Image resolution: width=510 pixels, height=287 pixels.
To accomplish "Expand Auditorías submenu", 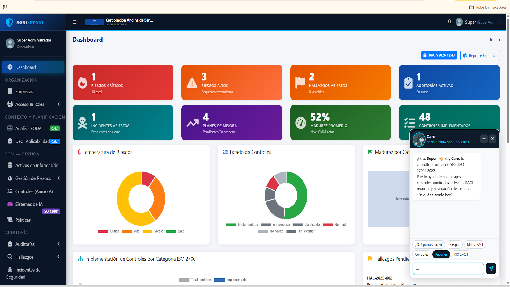I will pos(33,244).
